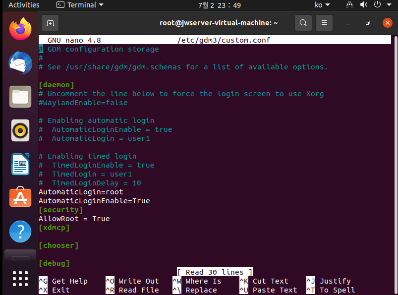
Task: Open the system power status menu
Action: [x=377, y=5]
